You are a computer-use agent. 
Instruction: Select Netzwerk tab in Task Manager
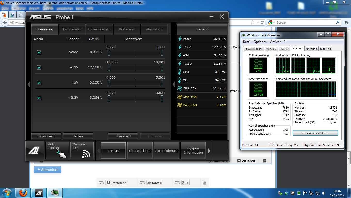point(311,49)
